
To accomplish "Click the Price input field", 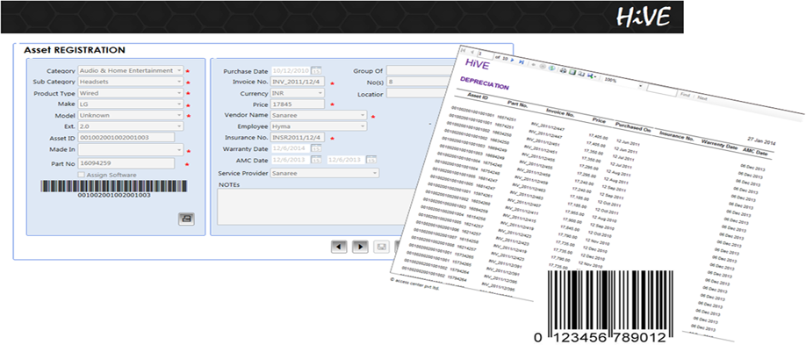I will tap(297, 104).
